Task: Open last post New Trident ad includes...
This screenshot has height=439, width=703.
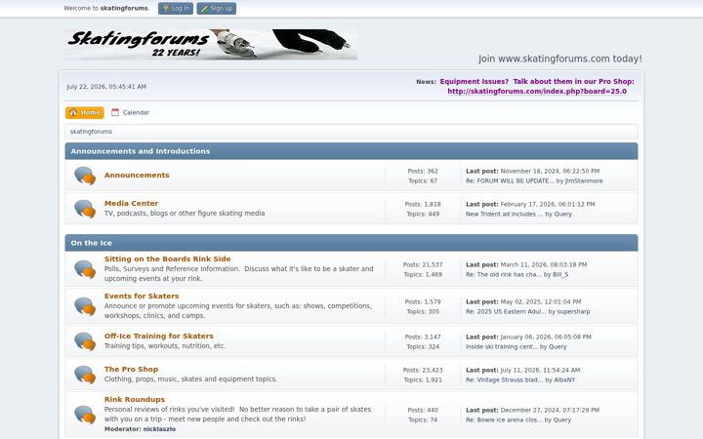Action: pos(504,214)
